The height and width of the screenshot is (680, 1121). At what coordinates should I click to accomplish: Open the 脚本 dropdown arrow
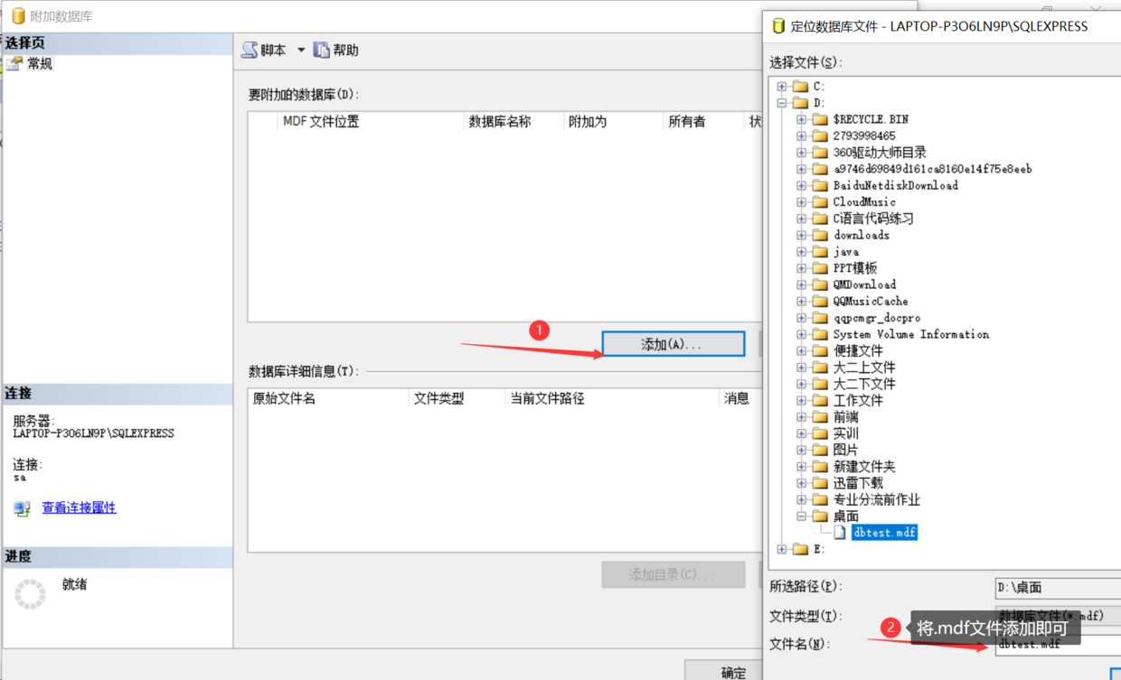tap(301, 50)
